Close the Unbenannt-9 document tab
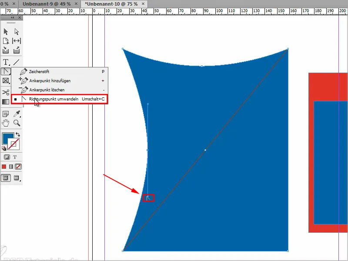The height and width of the screenshot is (261, 348). [x=76, y=4]
